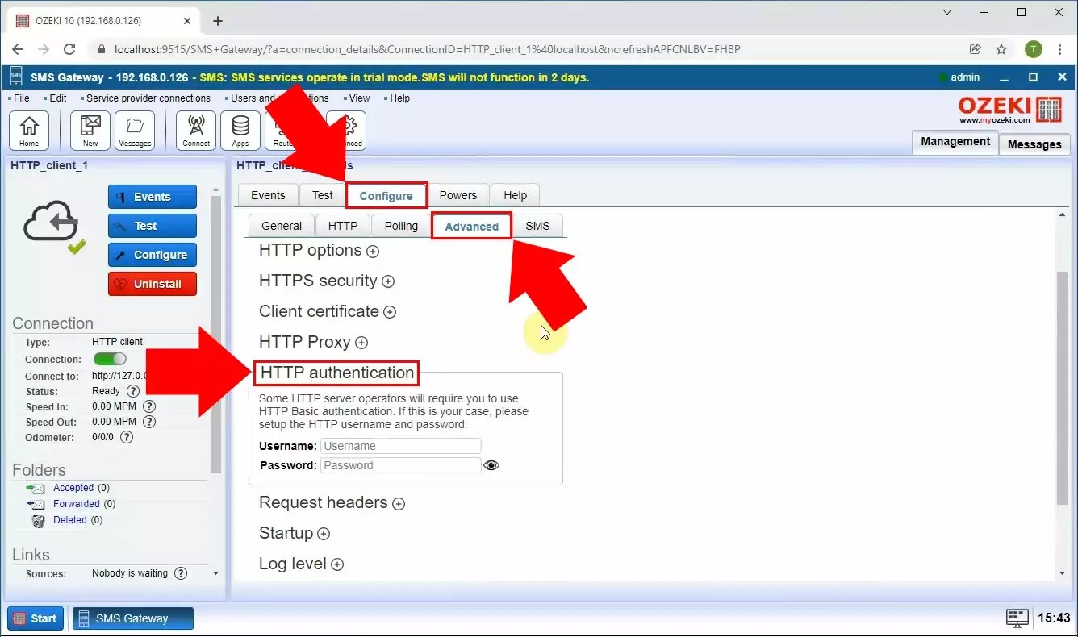Switch to the Test tab
Screen dimensions: 1078x637
tap(323, 195)
